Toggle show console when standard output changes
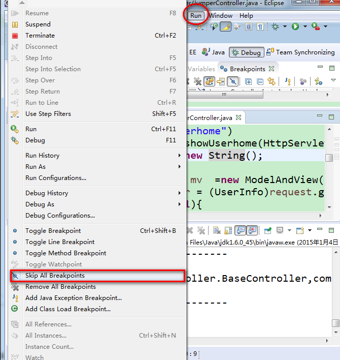Viewport: 340px width, 360px height. coord(241,231)
